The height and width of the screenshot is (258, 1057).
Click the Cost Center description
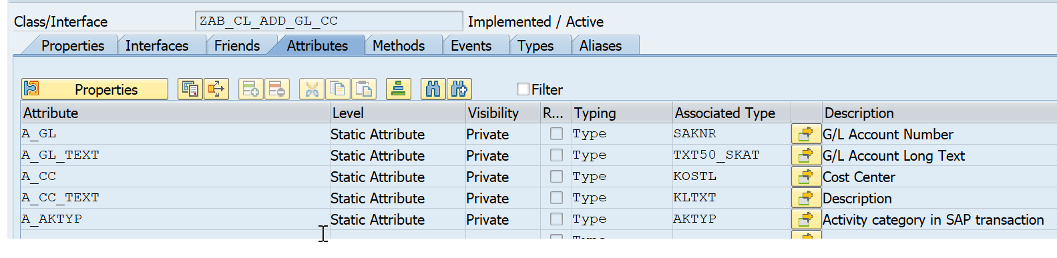[859, 177]
